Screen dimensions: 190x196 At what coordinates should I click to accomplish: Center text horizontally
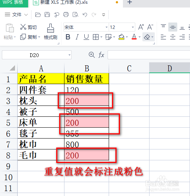173,37
